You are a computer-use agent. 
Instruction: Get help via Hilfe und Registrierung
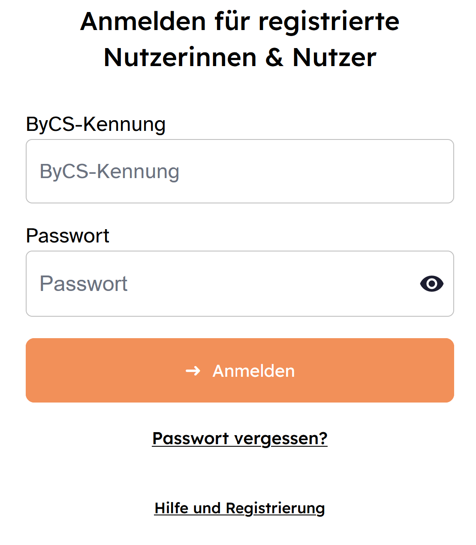[x=239, y=508]
